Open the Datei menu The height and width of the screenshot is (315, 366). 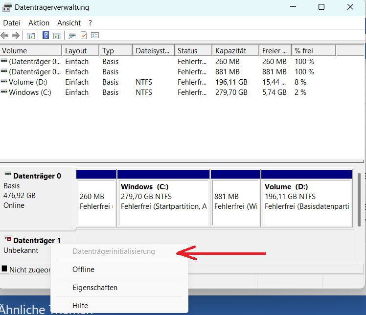pyautogui.click(x=12, y=23)
